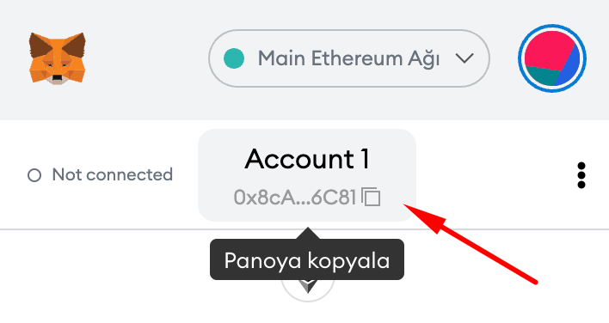Click the red annotation arrow head
The height and width of the screenshot is (323, 609).
[x=425, y=216]
